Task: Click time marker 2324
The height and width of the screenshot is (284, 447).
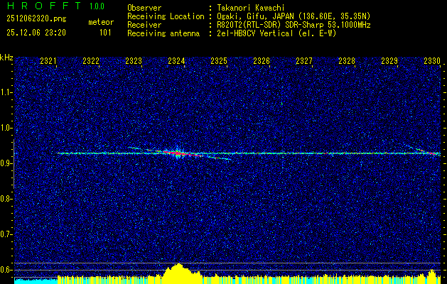Action: pyautogui.click(x=176, y=61)
